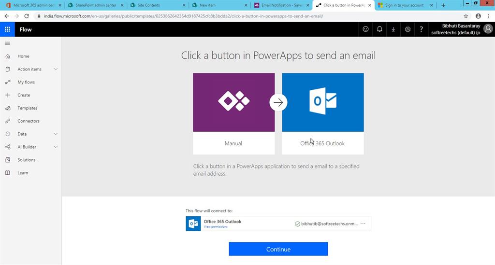Click the user profile avatar
Screen dimensions: 495x265
click(488, 29)
